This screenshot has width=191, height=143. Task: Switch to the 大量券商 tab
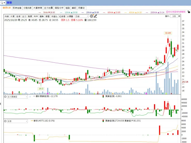(38, 8)
